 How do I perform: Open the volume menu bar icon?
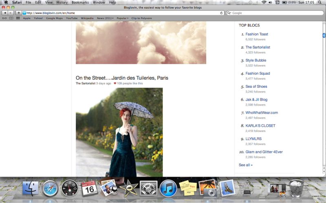[x=270, y=2]
